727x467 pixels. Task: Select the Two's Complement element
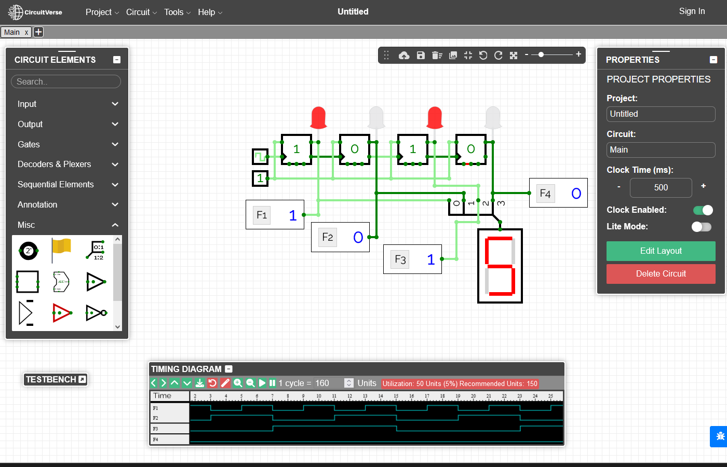(28, 251)
